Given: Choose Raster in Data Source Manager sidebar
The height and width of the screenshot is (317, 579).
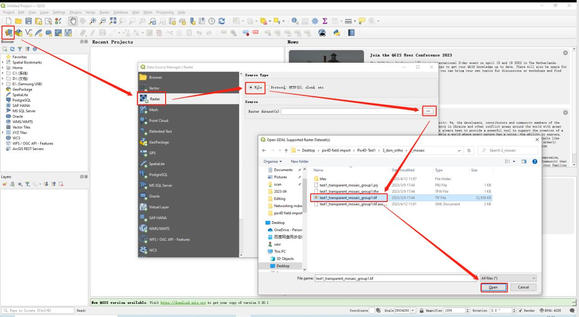Looking at the screenshot, I should (151, 99).
